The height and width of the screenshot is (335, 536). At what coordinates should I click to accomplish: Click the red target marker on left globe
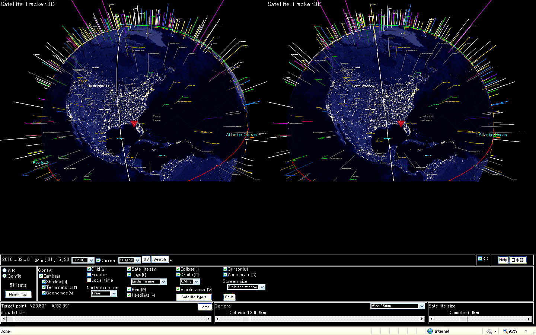coord(134,123)
